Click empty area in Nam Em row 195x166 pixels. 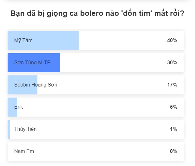(95, 151)
